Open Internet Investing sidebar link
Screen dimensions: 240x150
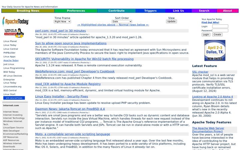pyautogui.click(x=13, y=115)
